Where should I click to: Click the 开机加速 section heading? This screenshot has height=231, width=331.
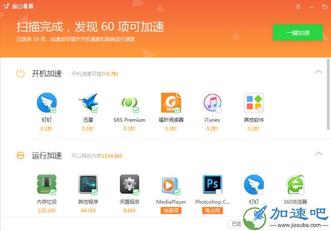(x=47, y=73)
